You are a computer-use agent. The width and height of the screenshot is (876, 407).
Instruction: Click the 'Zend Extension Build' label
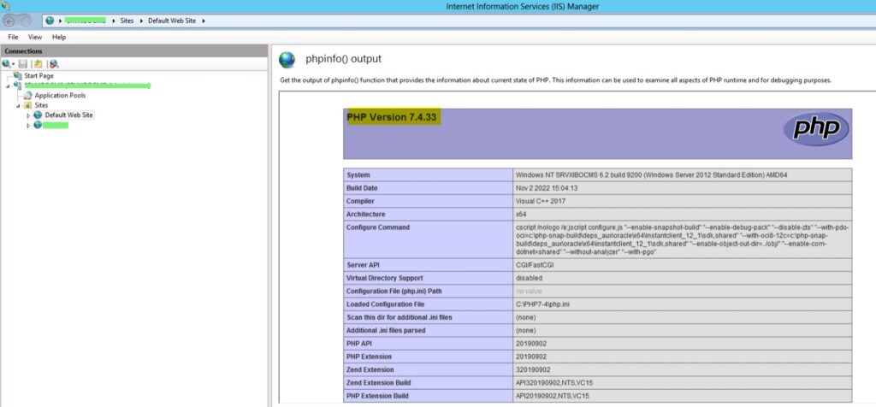coord(378,382)
